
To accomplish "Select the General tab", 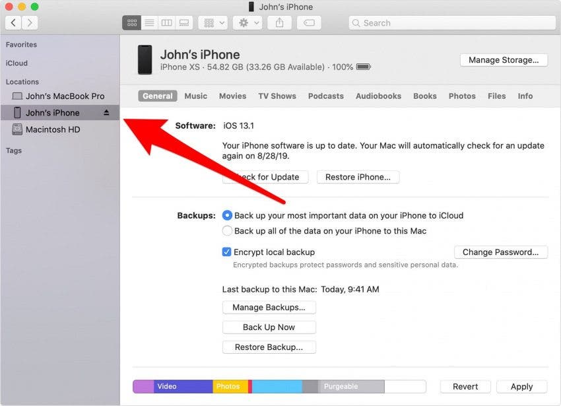I will (x=158, y=96).
